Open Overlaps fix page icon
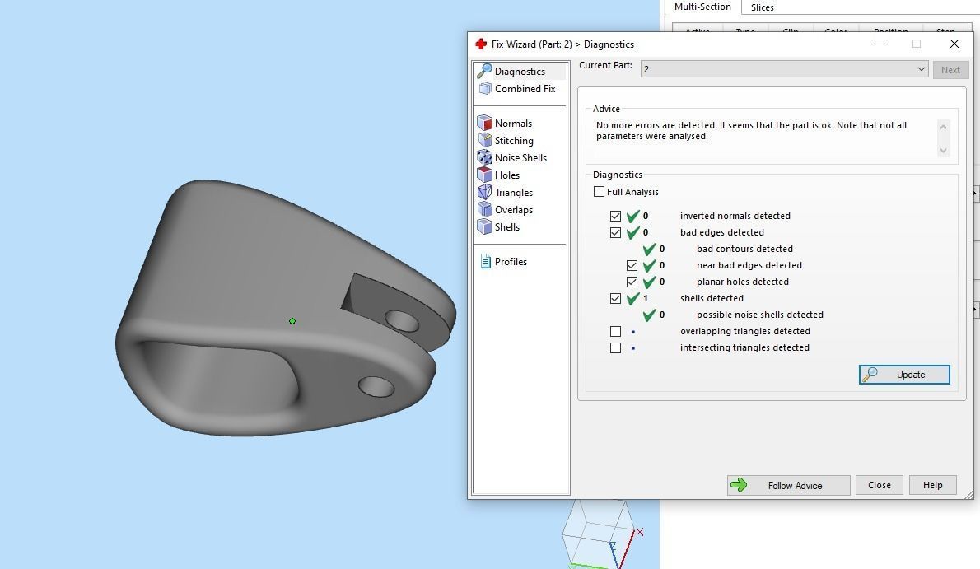The width and height of the screenshot is (980, 569). [484, 209]
